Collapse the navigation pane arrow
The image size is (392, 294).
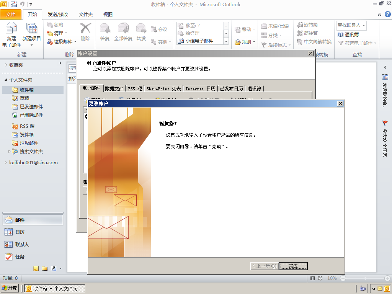pos(60,63)
